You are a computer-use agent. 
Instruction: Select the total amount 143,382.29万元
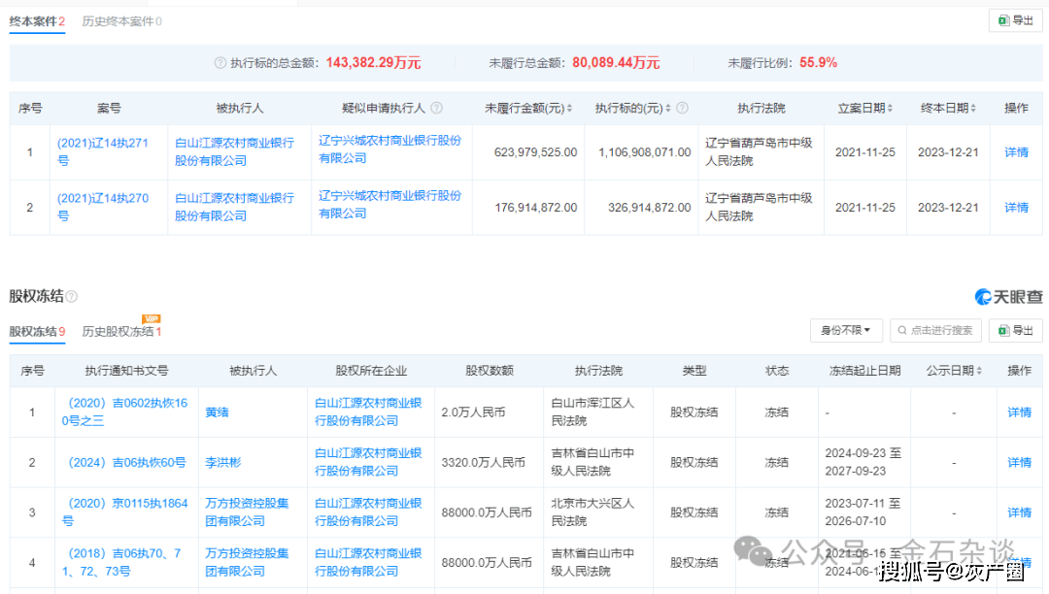click(373, 63)
